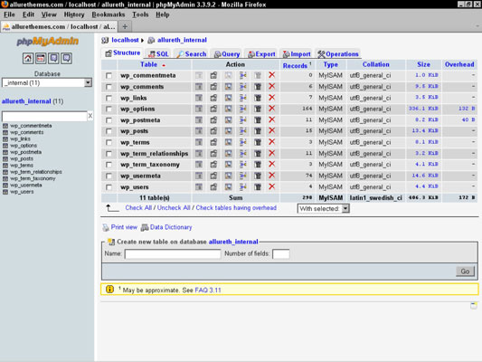Open allureth_internal sidebar database link
Viewport: 482px width, 362px height.
click(x=26, y=101)
